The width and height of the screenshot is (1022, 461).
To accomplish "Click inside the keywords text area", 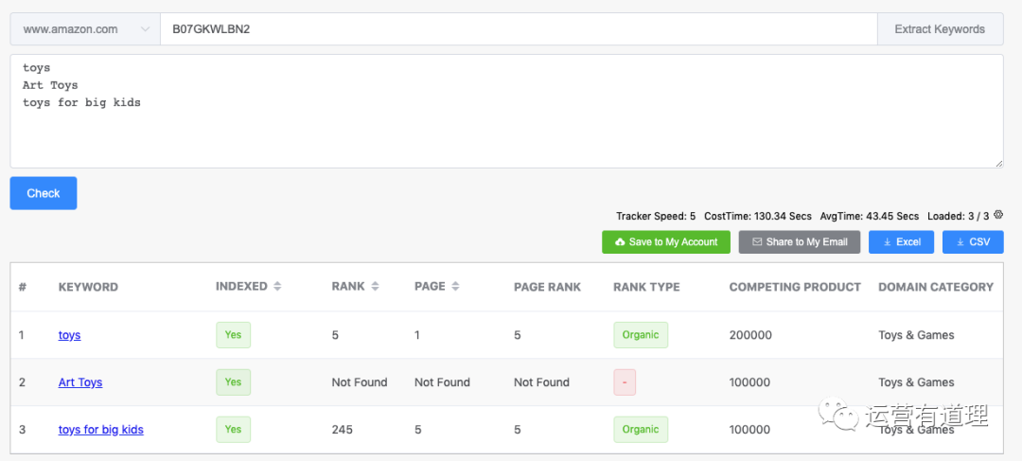I will [506, 111].
